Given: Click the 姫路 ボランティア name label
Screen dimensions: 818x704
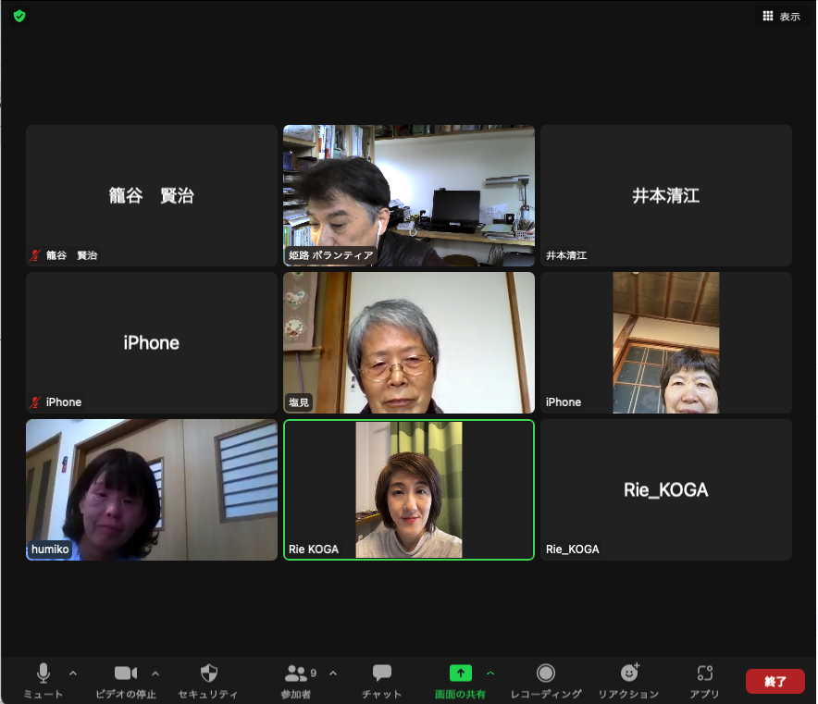Looking at the screenshot, I should (x=331, y=255).
